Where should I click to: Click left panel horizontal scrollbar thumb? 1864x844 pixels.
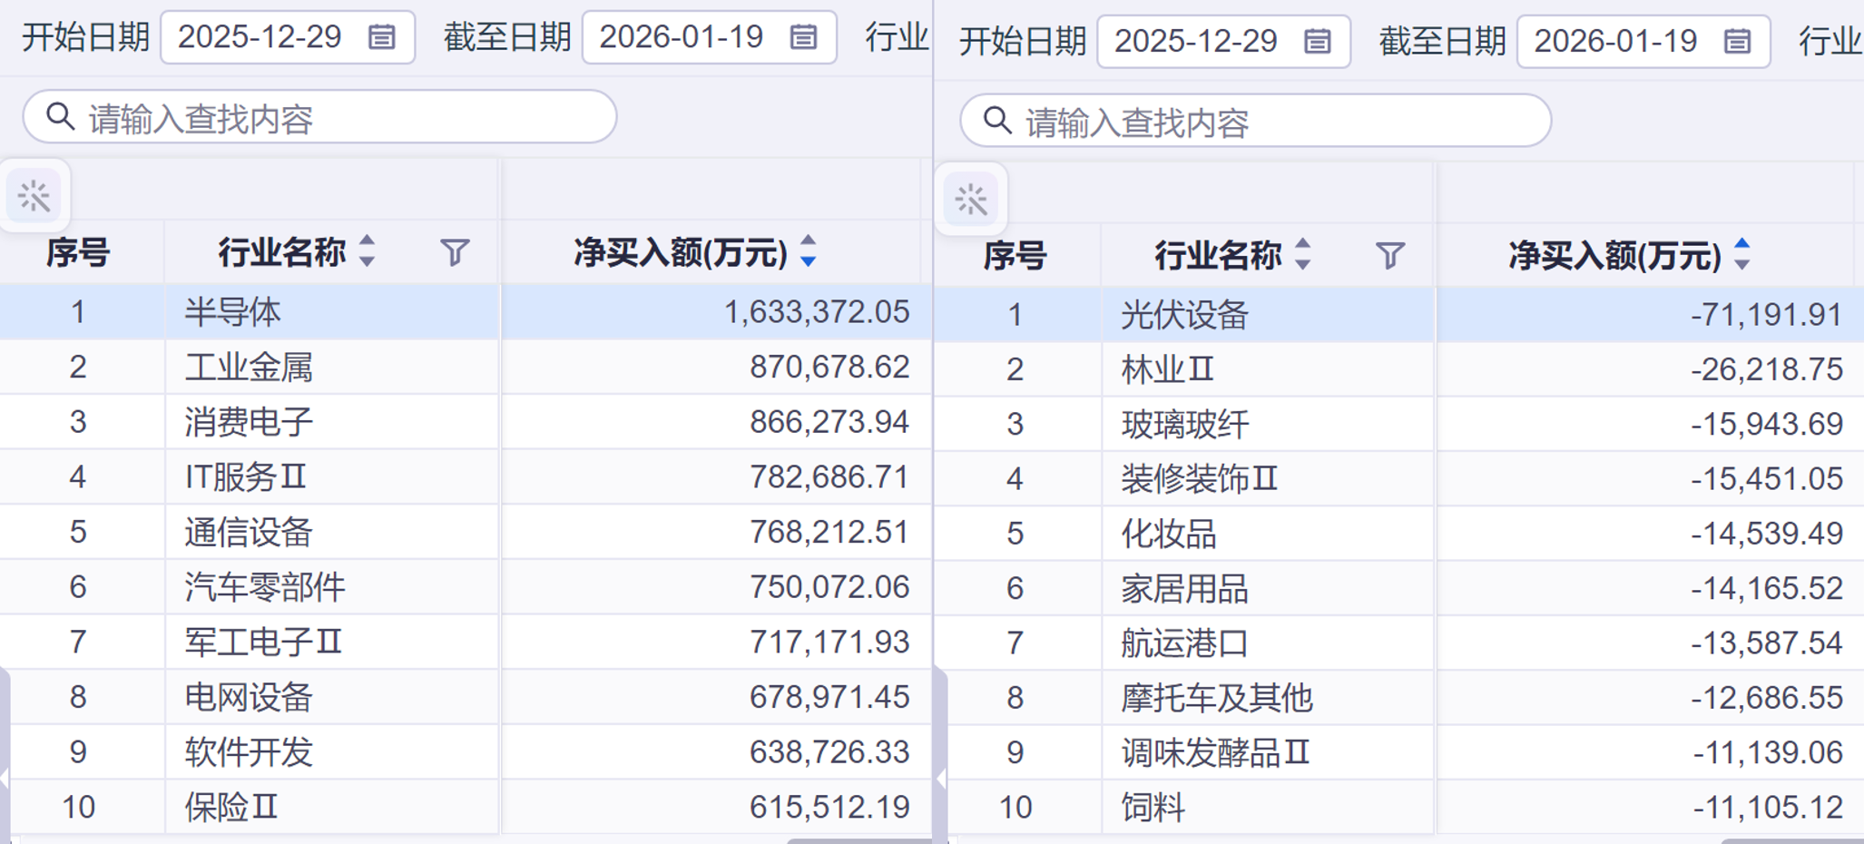(x=858, y=840)
